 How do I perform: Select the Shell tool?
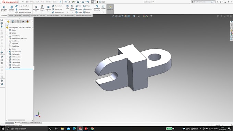coord(78,12)
